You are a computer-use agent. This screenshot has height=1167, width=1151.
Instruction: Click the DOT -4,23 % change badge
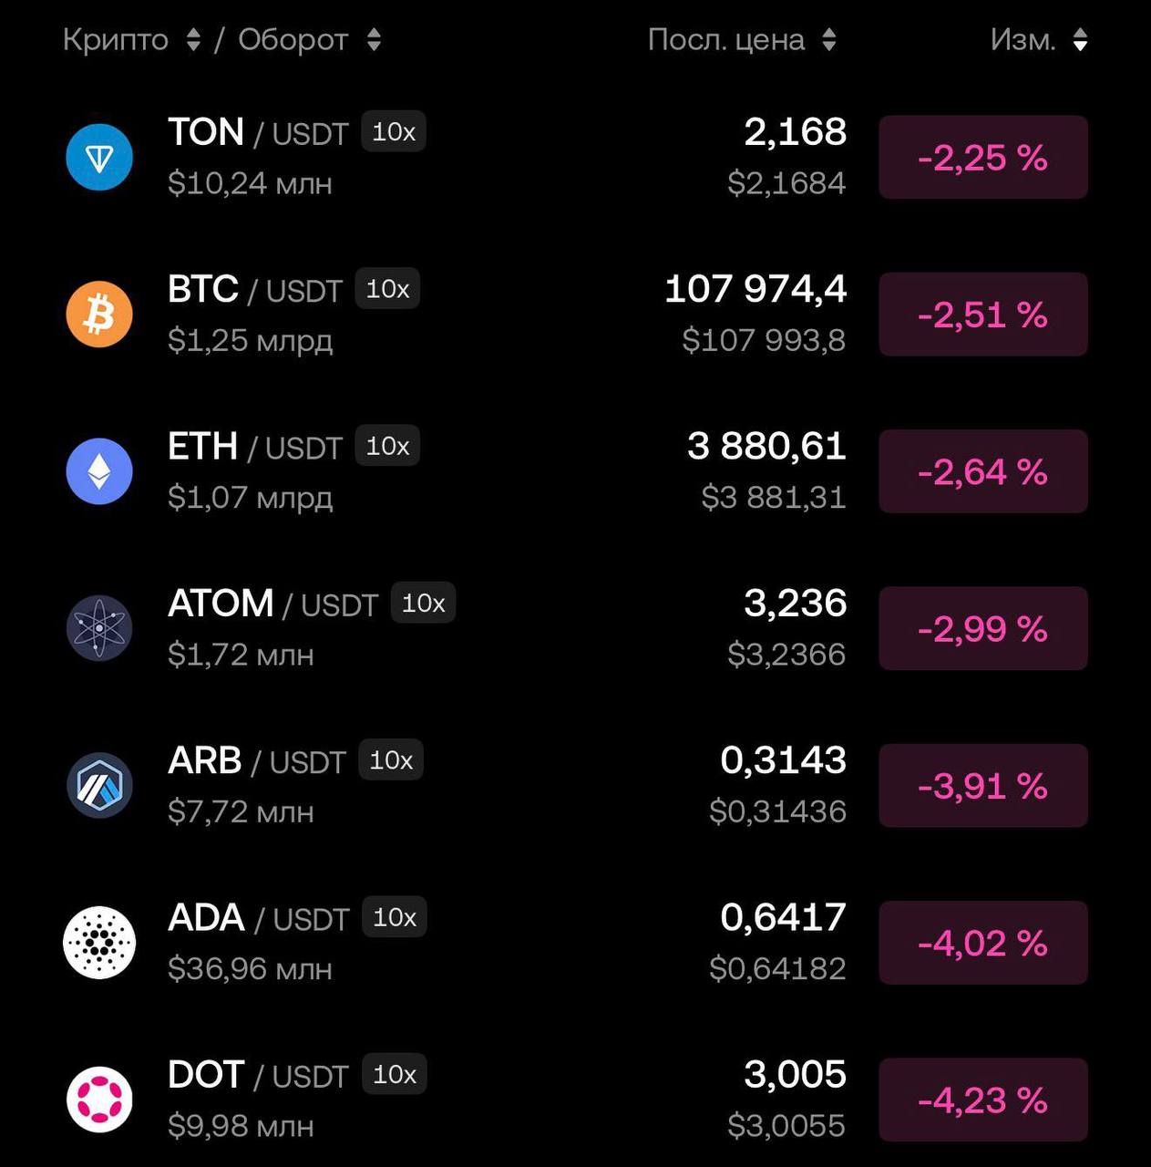982,1100
